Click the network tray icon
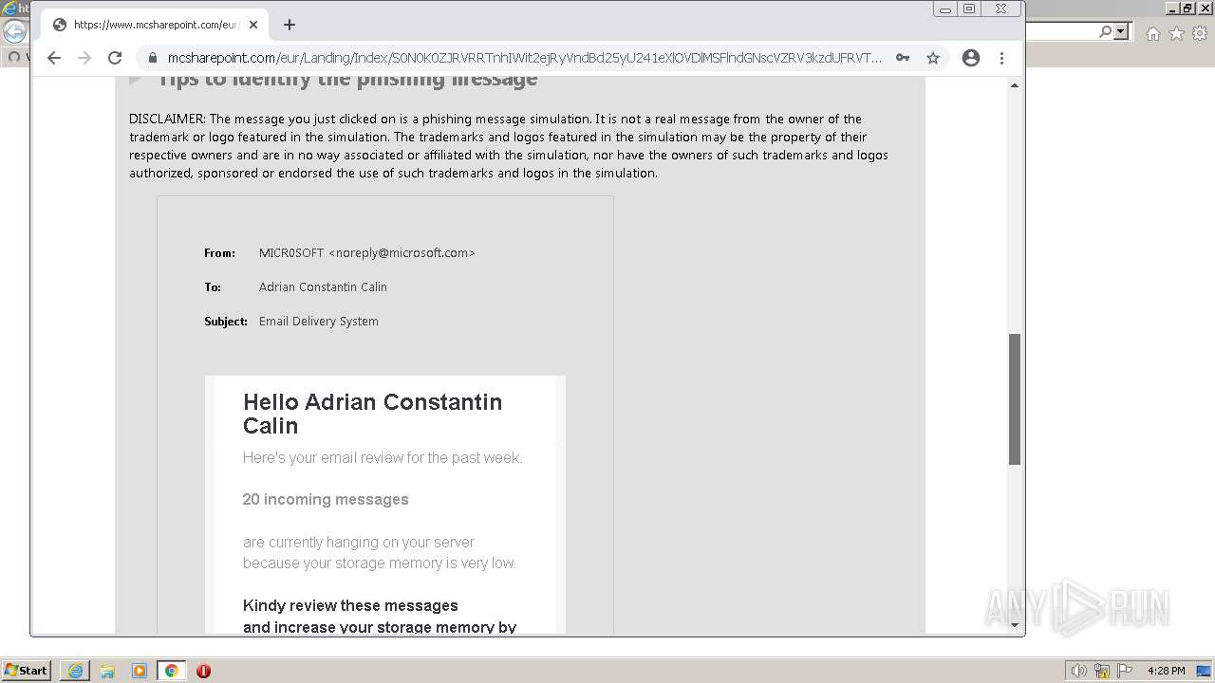The image size is (1215, 683). [x=1102, y=671]
